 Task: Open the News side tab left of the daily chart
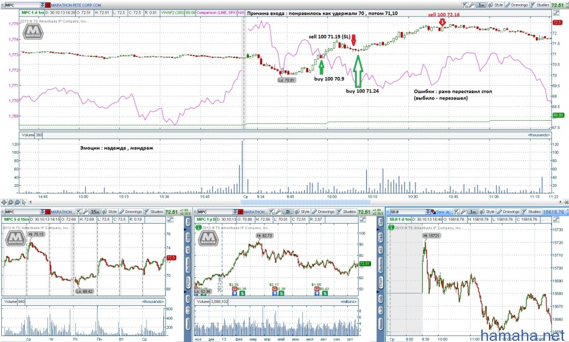(x=188, y=324)
